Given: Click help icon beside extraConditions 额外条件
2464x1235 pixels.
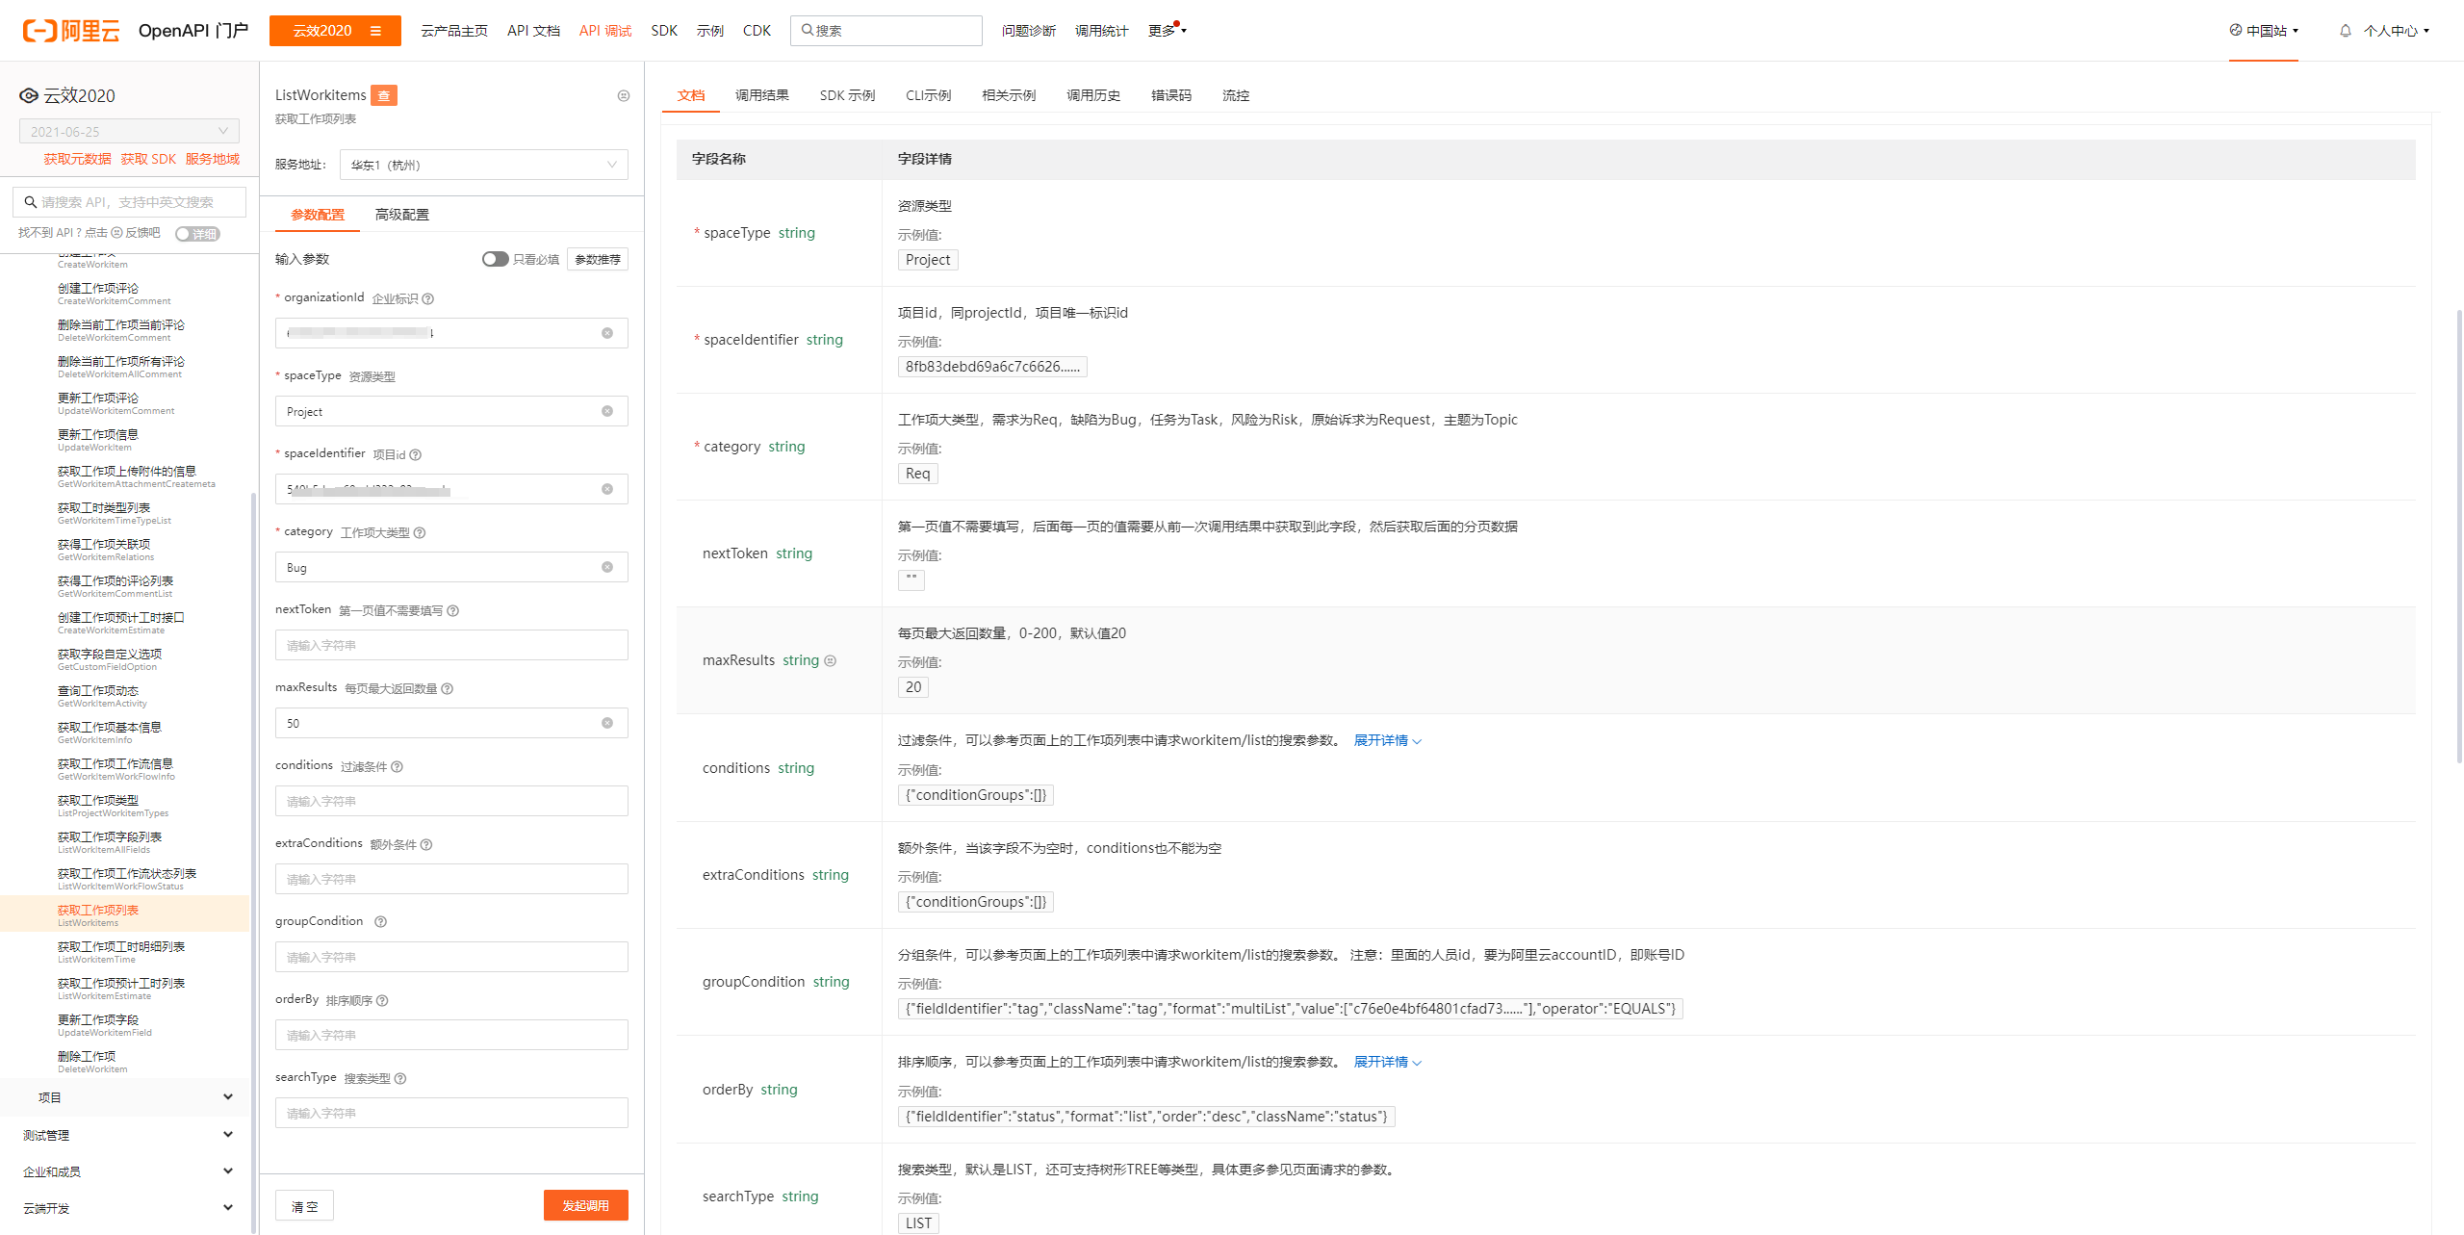Looking at the screenshot, I should 426,844.
